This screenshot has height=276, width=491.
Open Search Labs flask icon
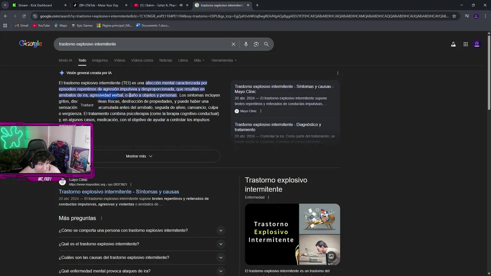453,44
